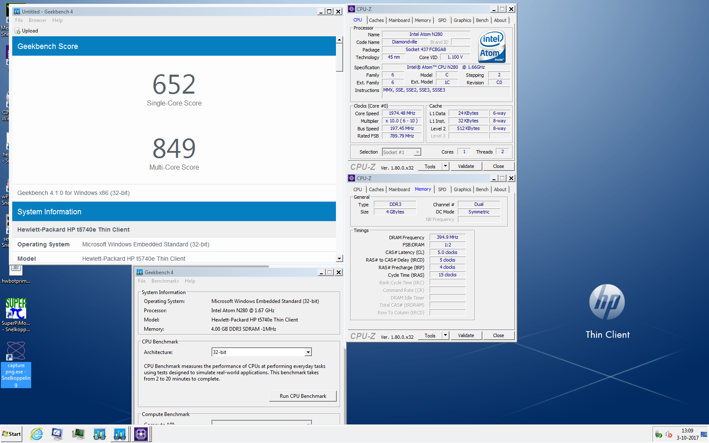Click Tools button in top CPU-Z window

[x=430, y=166]
